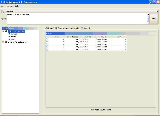Open the Query history dropdown
The height and width of the screenshot is (116, 160).
point(157,11)
